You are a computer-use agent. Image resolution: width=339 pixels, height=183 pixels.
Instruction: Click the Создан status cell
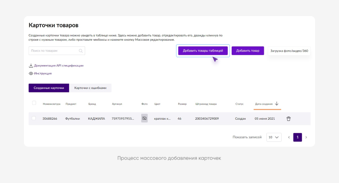(240, 119)
